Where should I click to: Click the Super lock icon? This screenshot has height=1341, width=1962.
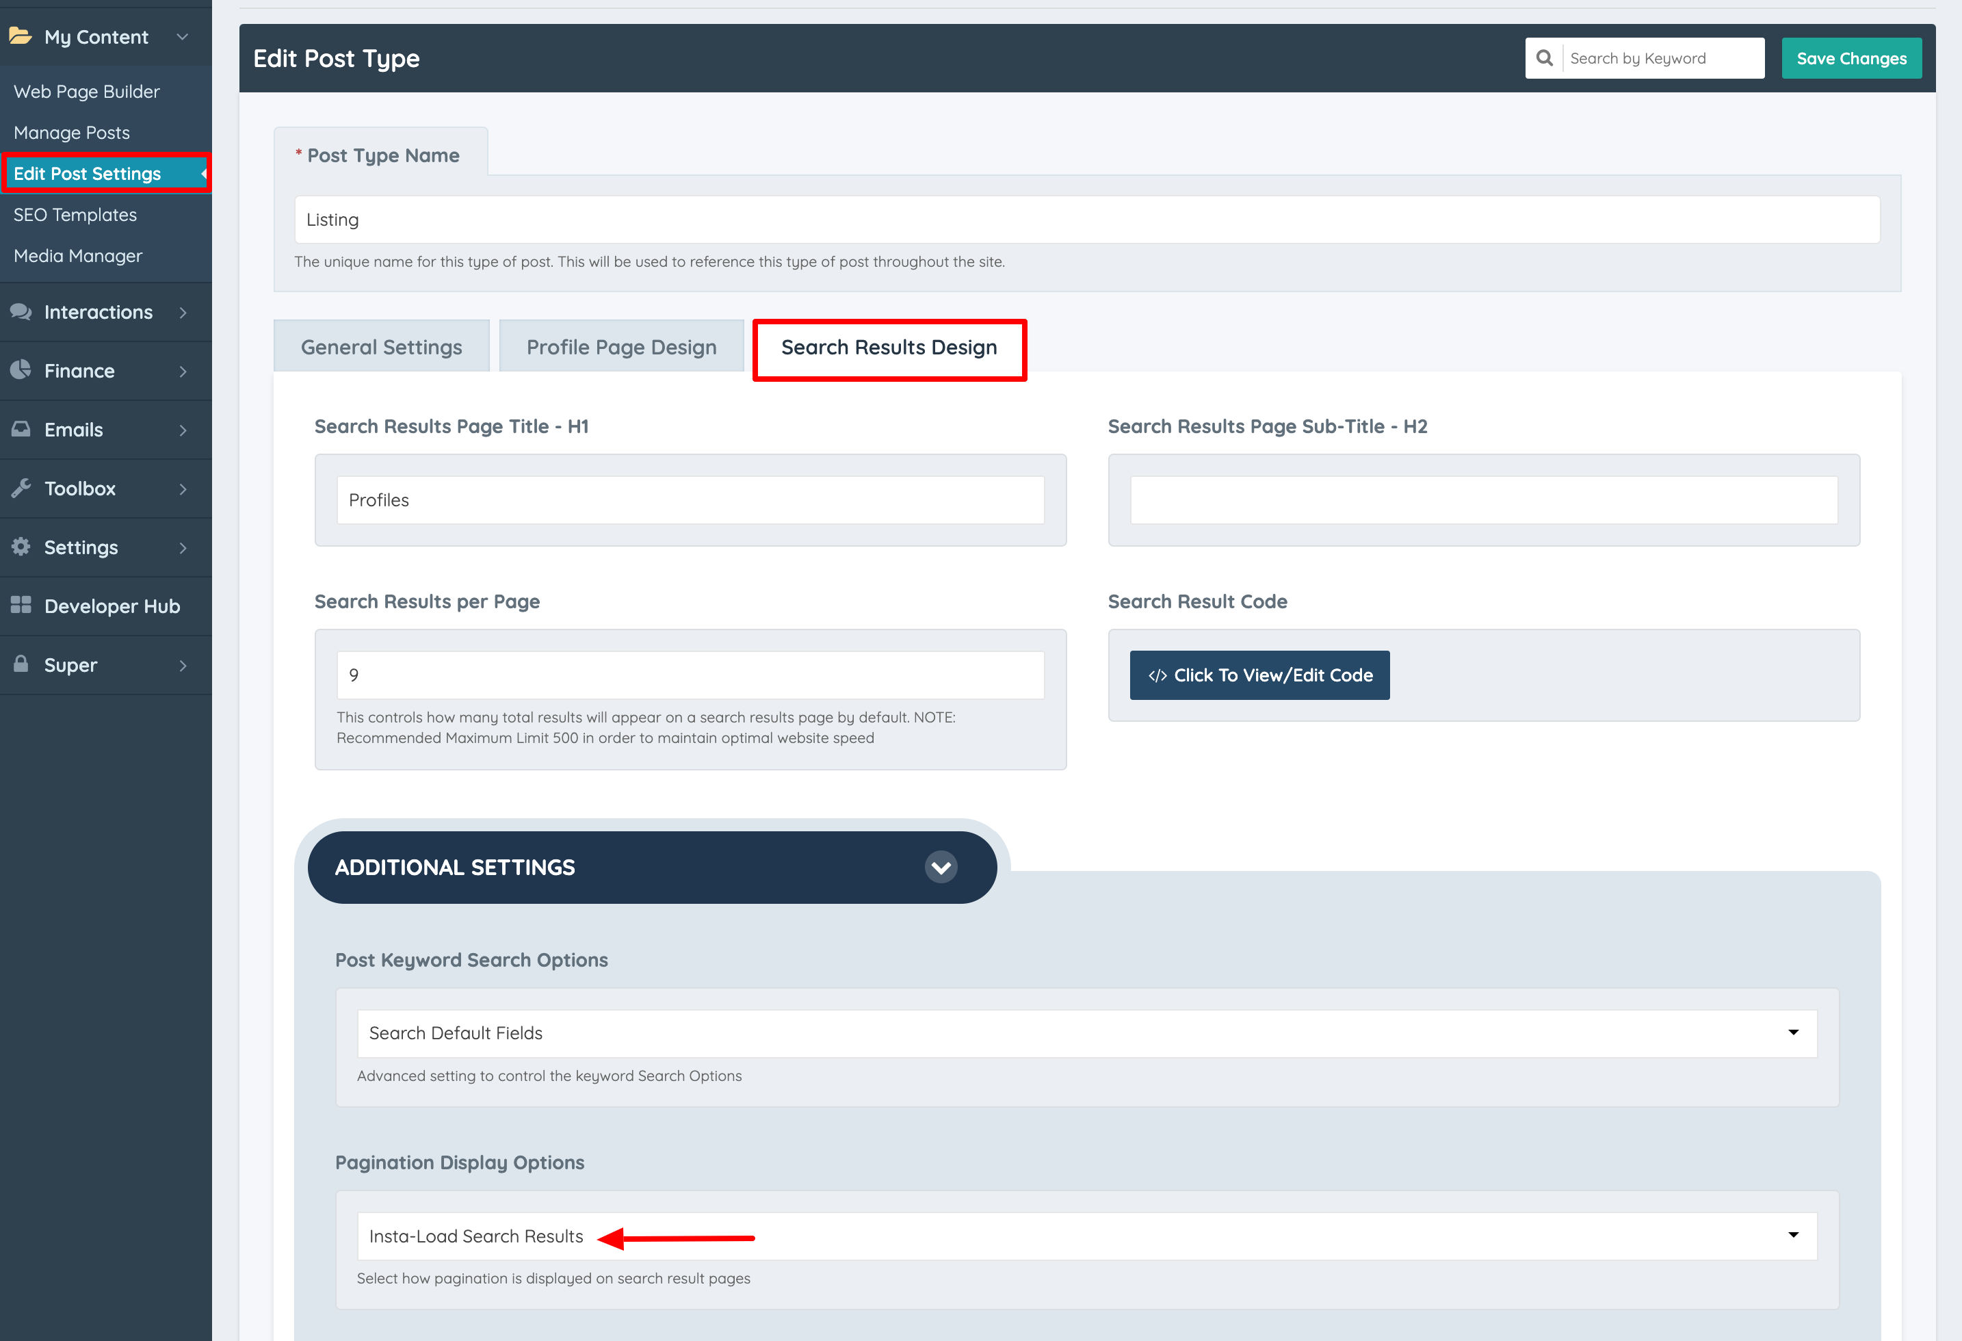pyautogui.click(x=21, y=664)
